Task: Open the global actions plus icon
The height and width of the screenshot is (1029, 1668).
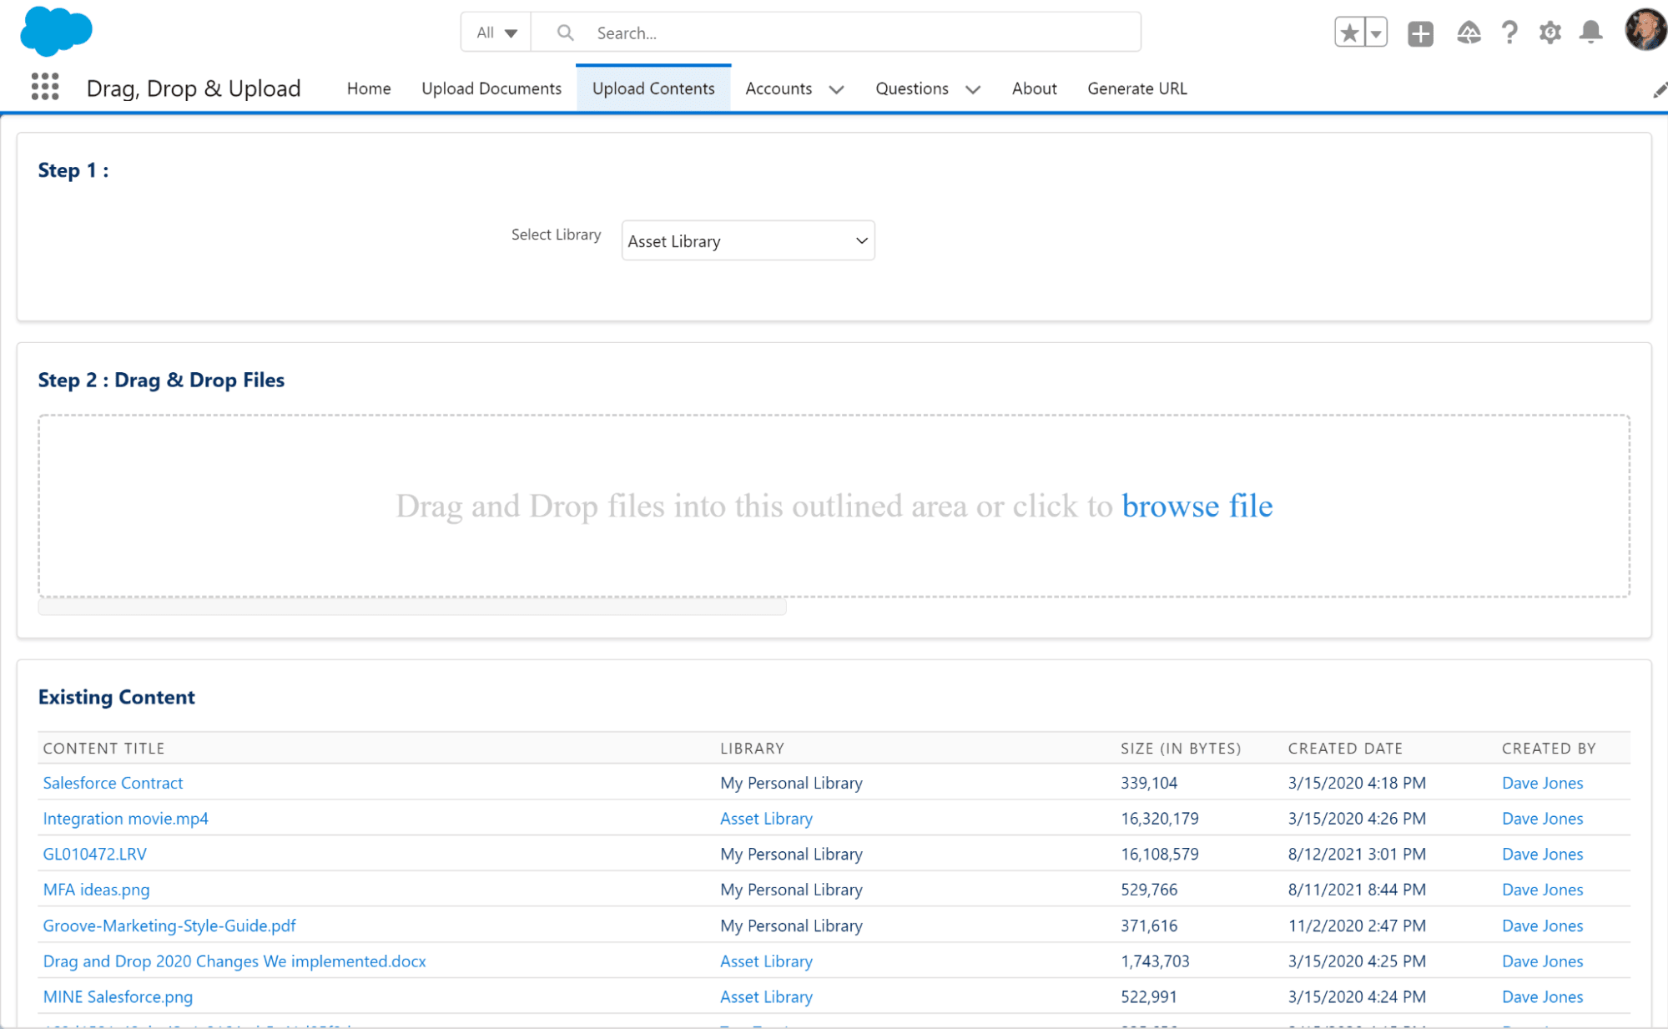Action: tap(1420, 33)
